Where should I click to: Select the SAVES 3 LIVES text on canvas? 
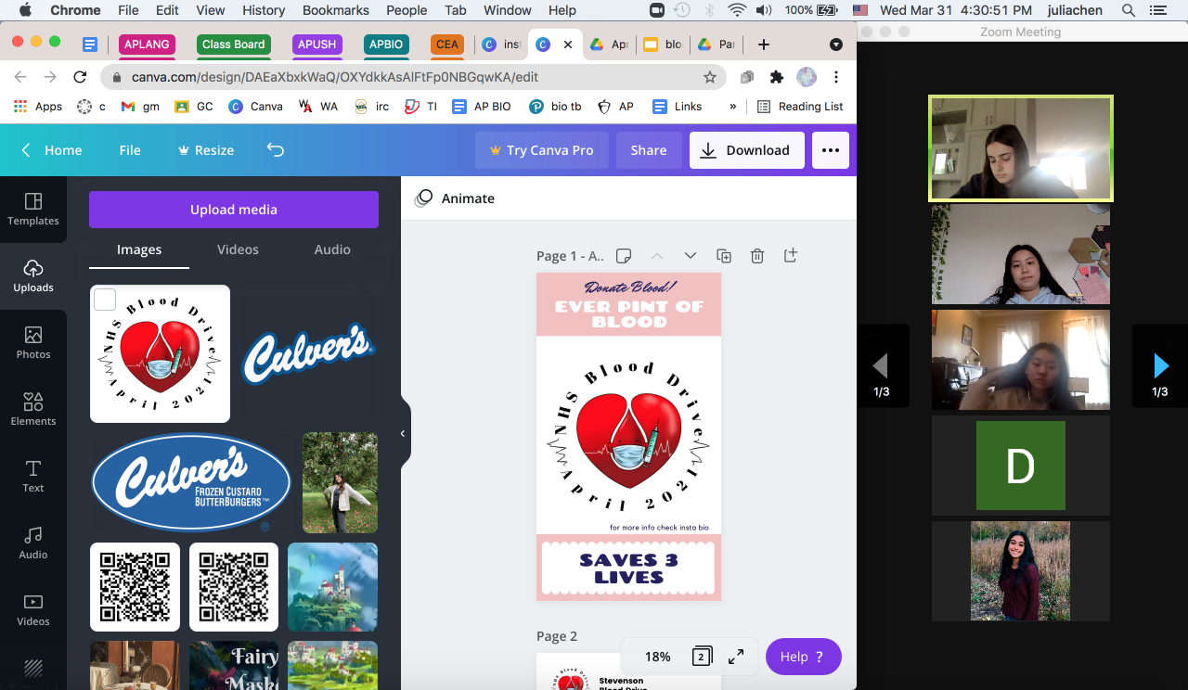tap(629, 568)
